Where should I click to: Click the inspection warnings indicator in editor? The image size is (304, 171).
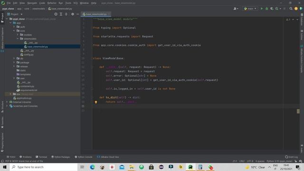point(288,19)
